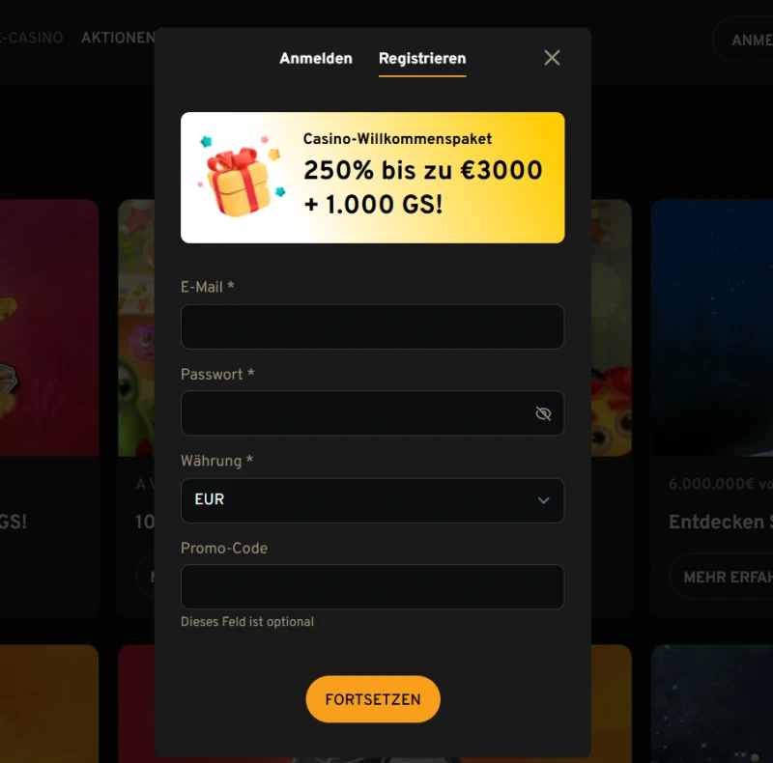This screenshot has height=763, width=773.
Task: Focus the E-Mail input field
Action: (372, 326)
